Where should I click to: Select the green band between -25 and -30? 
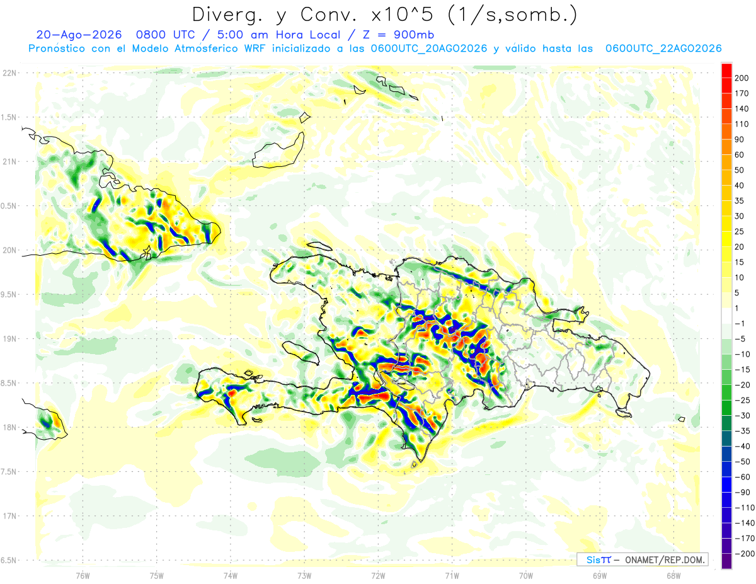pyautogui.click(x=726, y=408)
